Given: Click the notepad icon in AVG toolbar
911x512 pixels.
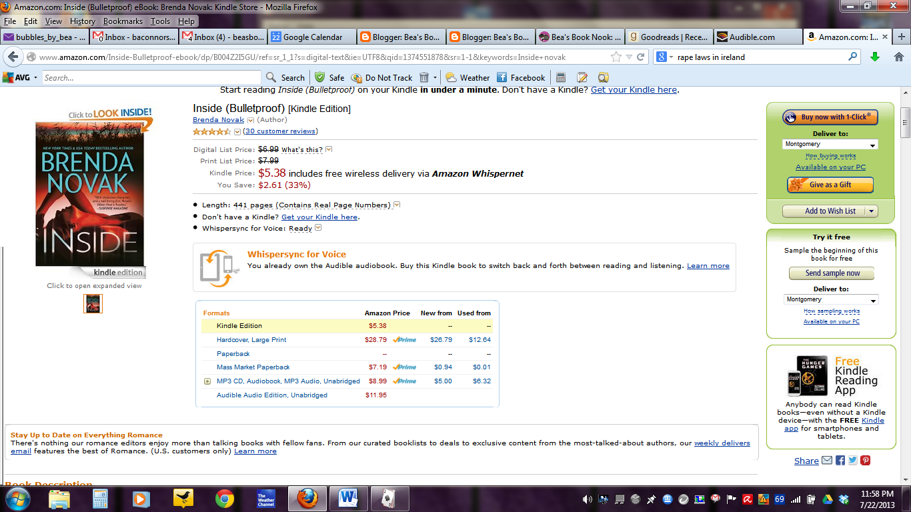Looking at the screenshot, I should [x=582, y=77].
